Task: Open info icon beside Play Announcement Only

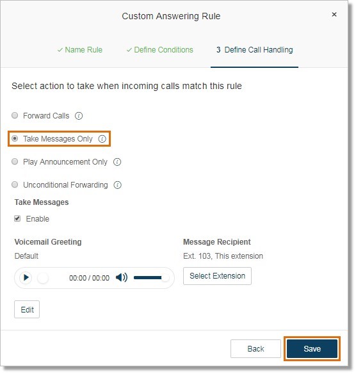Action: 117,162
